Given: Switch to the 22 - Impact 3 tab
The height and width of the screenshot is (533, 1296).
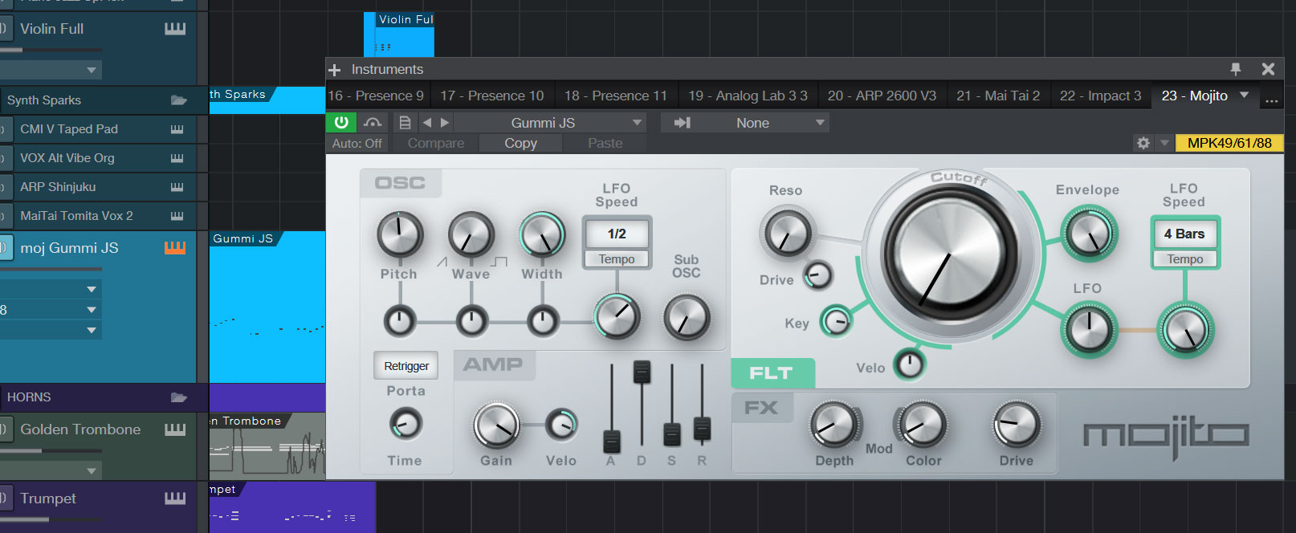Looking at the screenshot, I should coord(1100,96).
